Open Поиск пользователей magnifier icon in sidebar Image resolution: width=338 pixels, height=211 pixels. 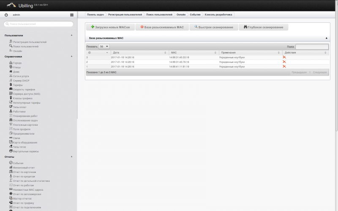[11, 46]
